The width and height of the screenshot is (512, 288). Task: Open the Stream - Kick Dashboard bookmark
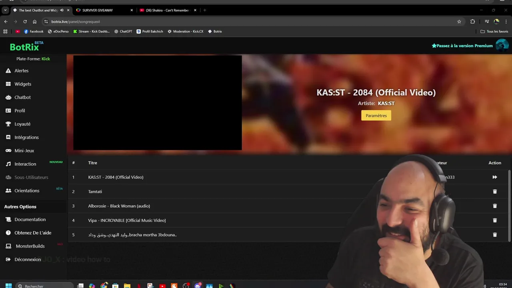point(91,32)
